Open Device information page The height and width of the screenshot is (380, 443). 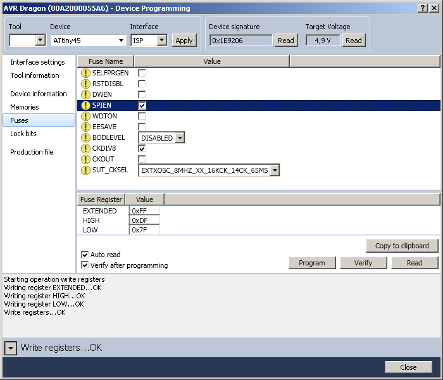[x=39, y=94]
